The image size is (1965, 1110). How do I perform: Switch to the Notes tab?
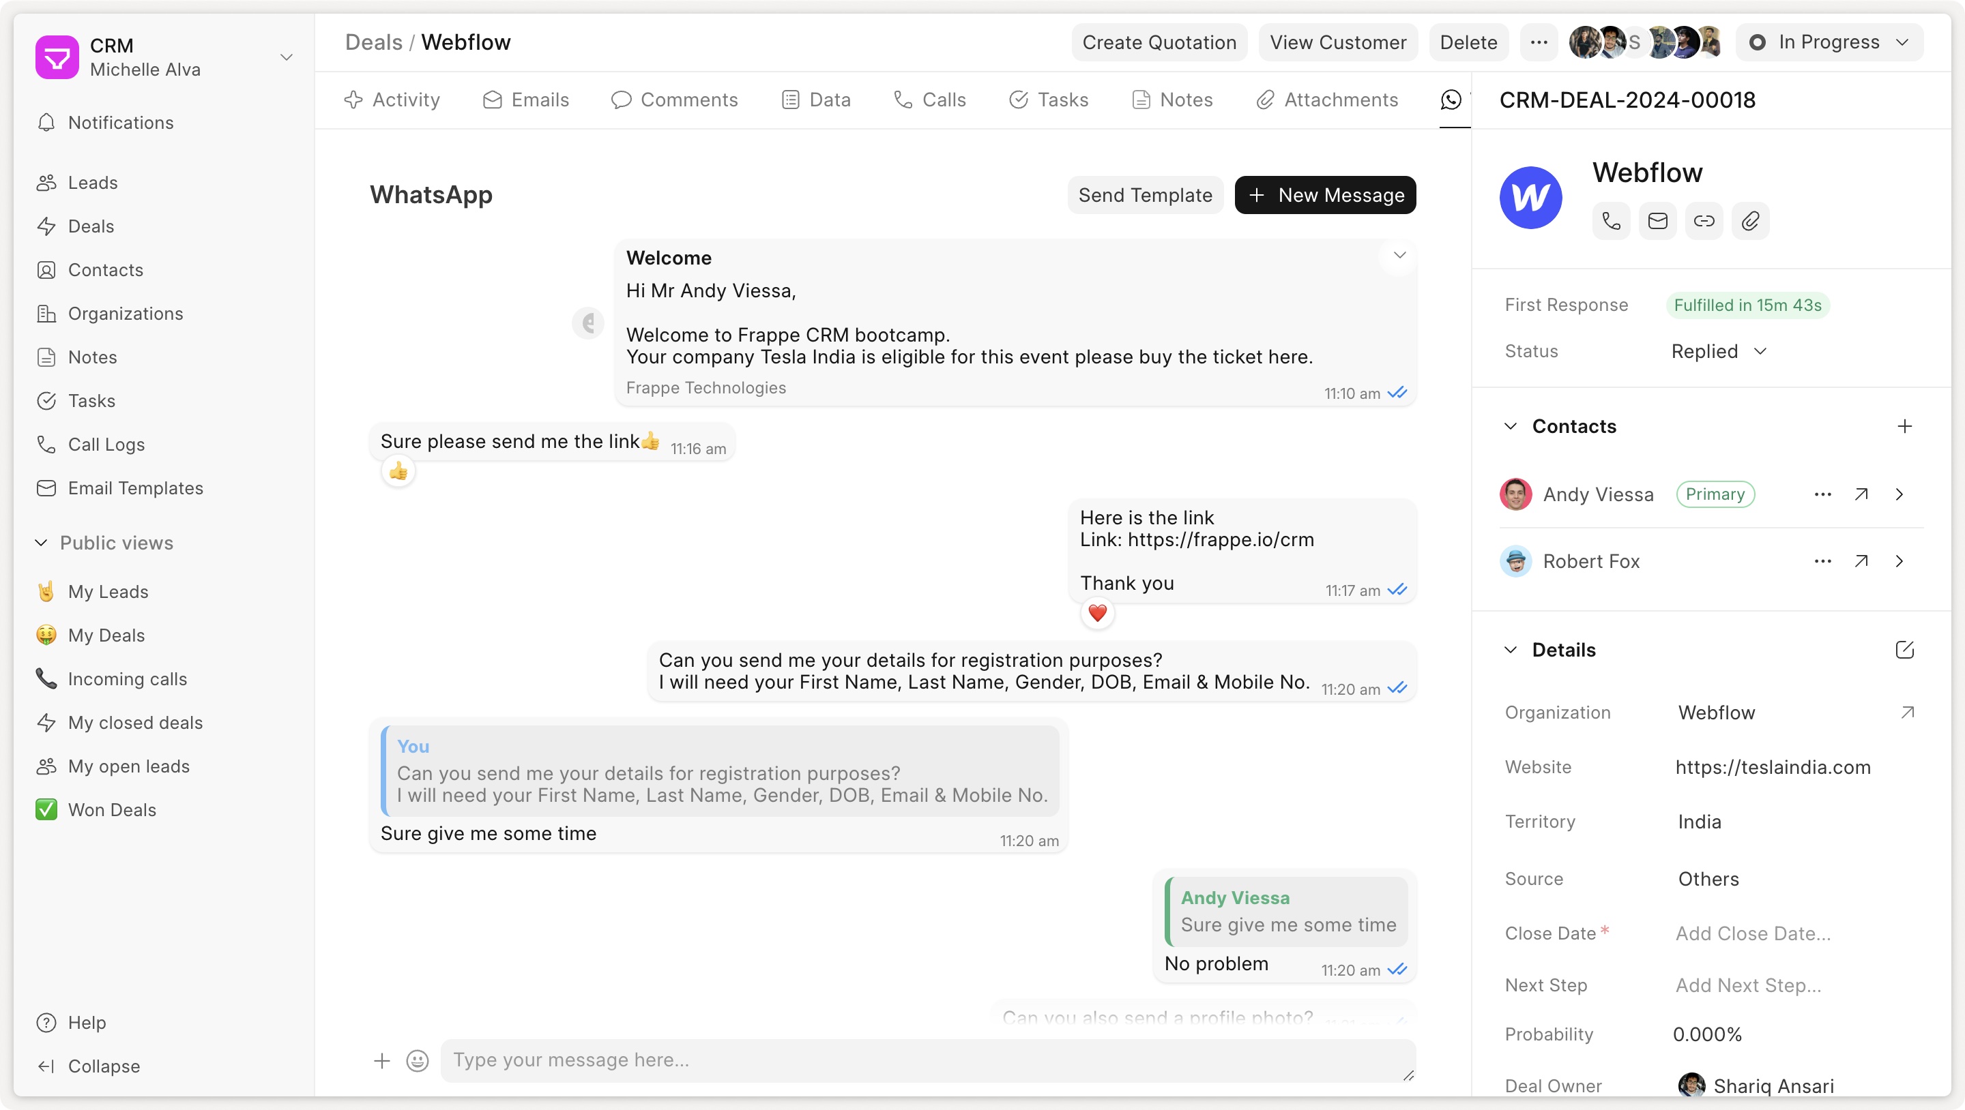click(1172, 100)
